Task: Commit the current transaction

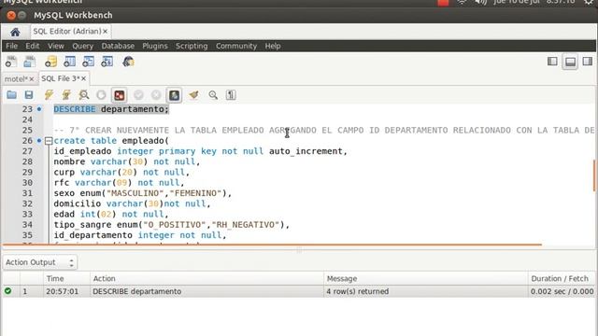Action: pyautogui.click(x=138, y=95)
